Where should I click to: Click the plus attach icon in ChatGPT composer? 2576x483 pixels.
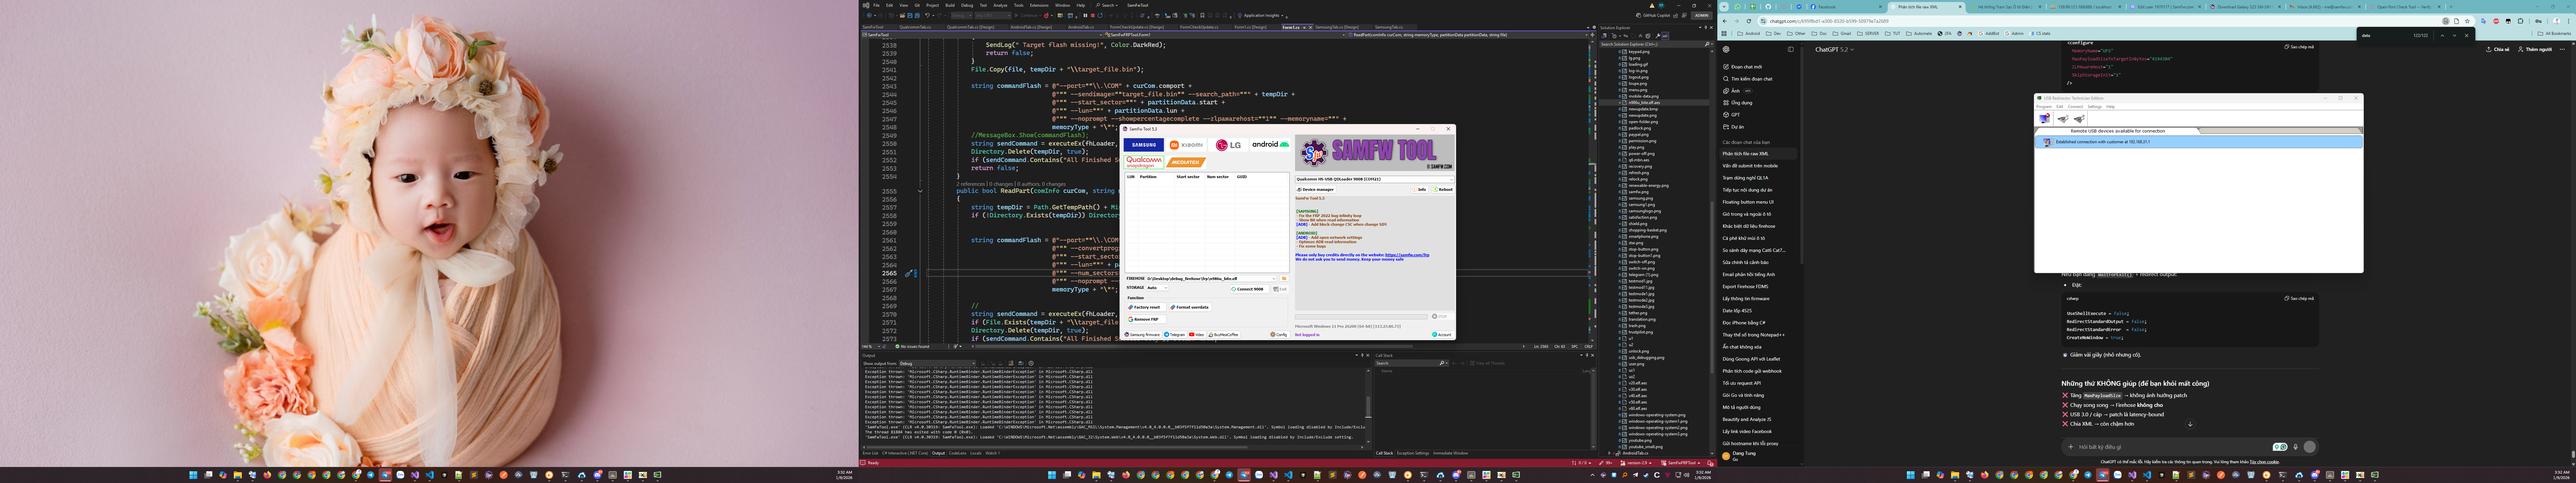click(x=2071, y=447)
